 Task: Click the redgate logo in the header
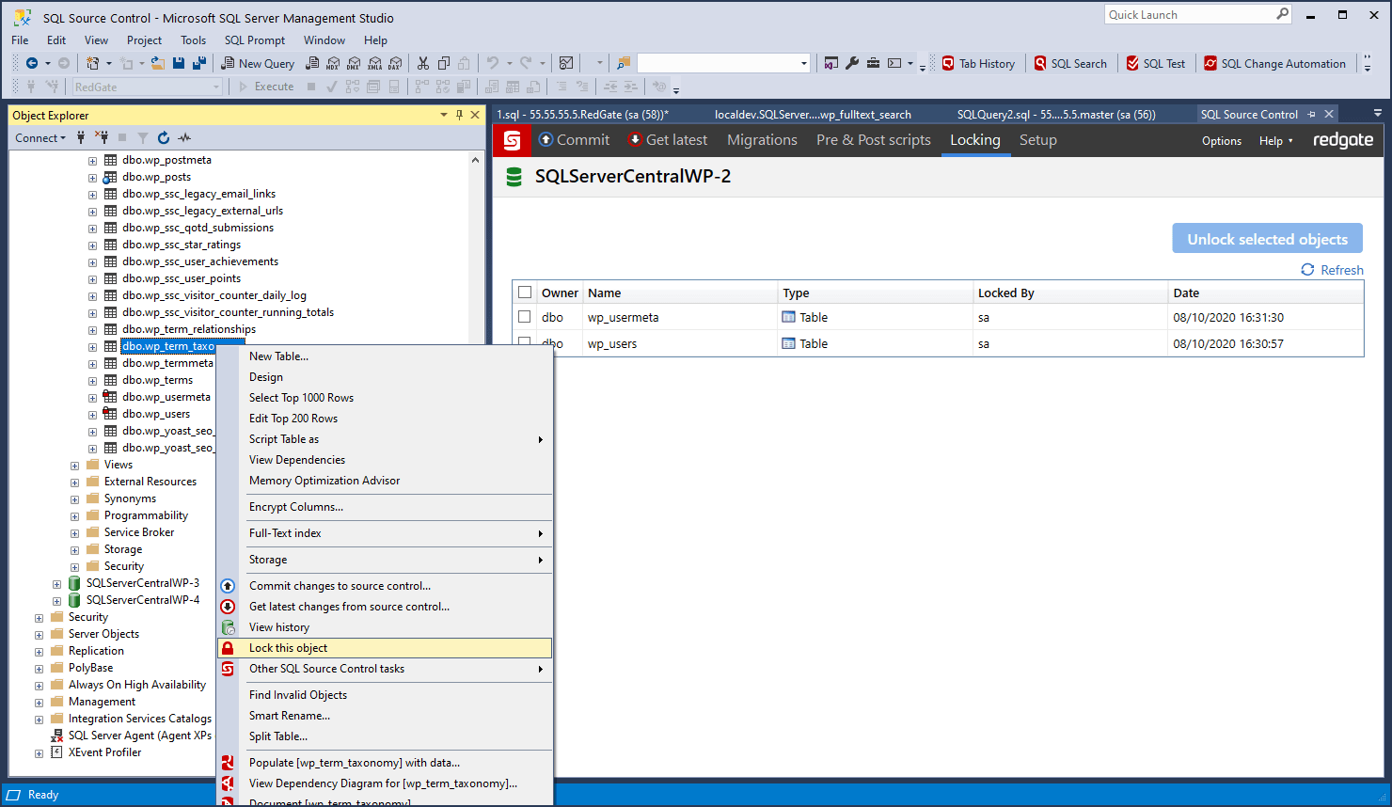point(1343,140)
